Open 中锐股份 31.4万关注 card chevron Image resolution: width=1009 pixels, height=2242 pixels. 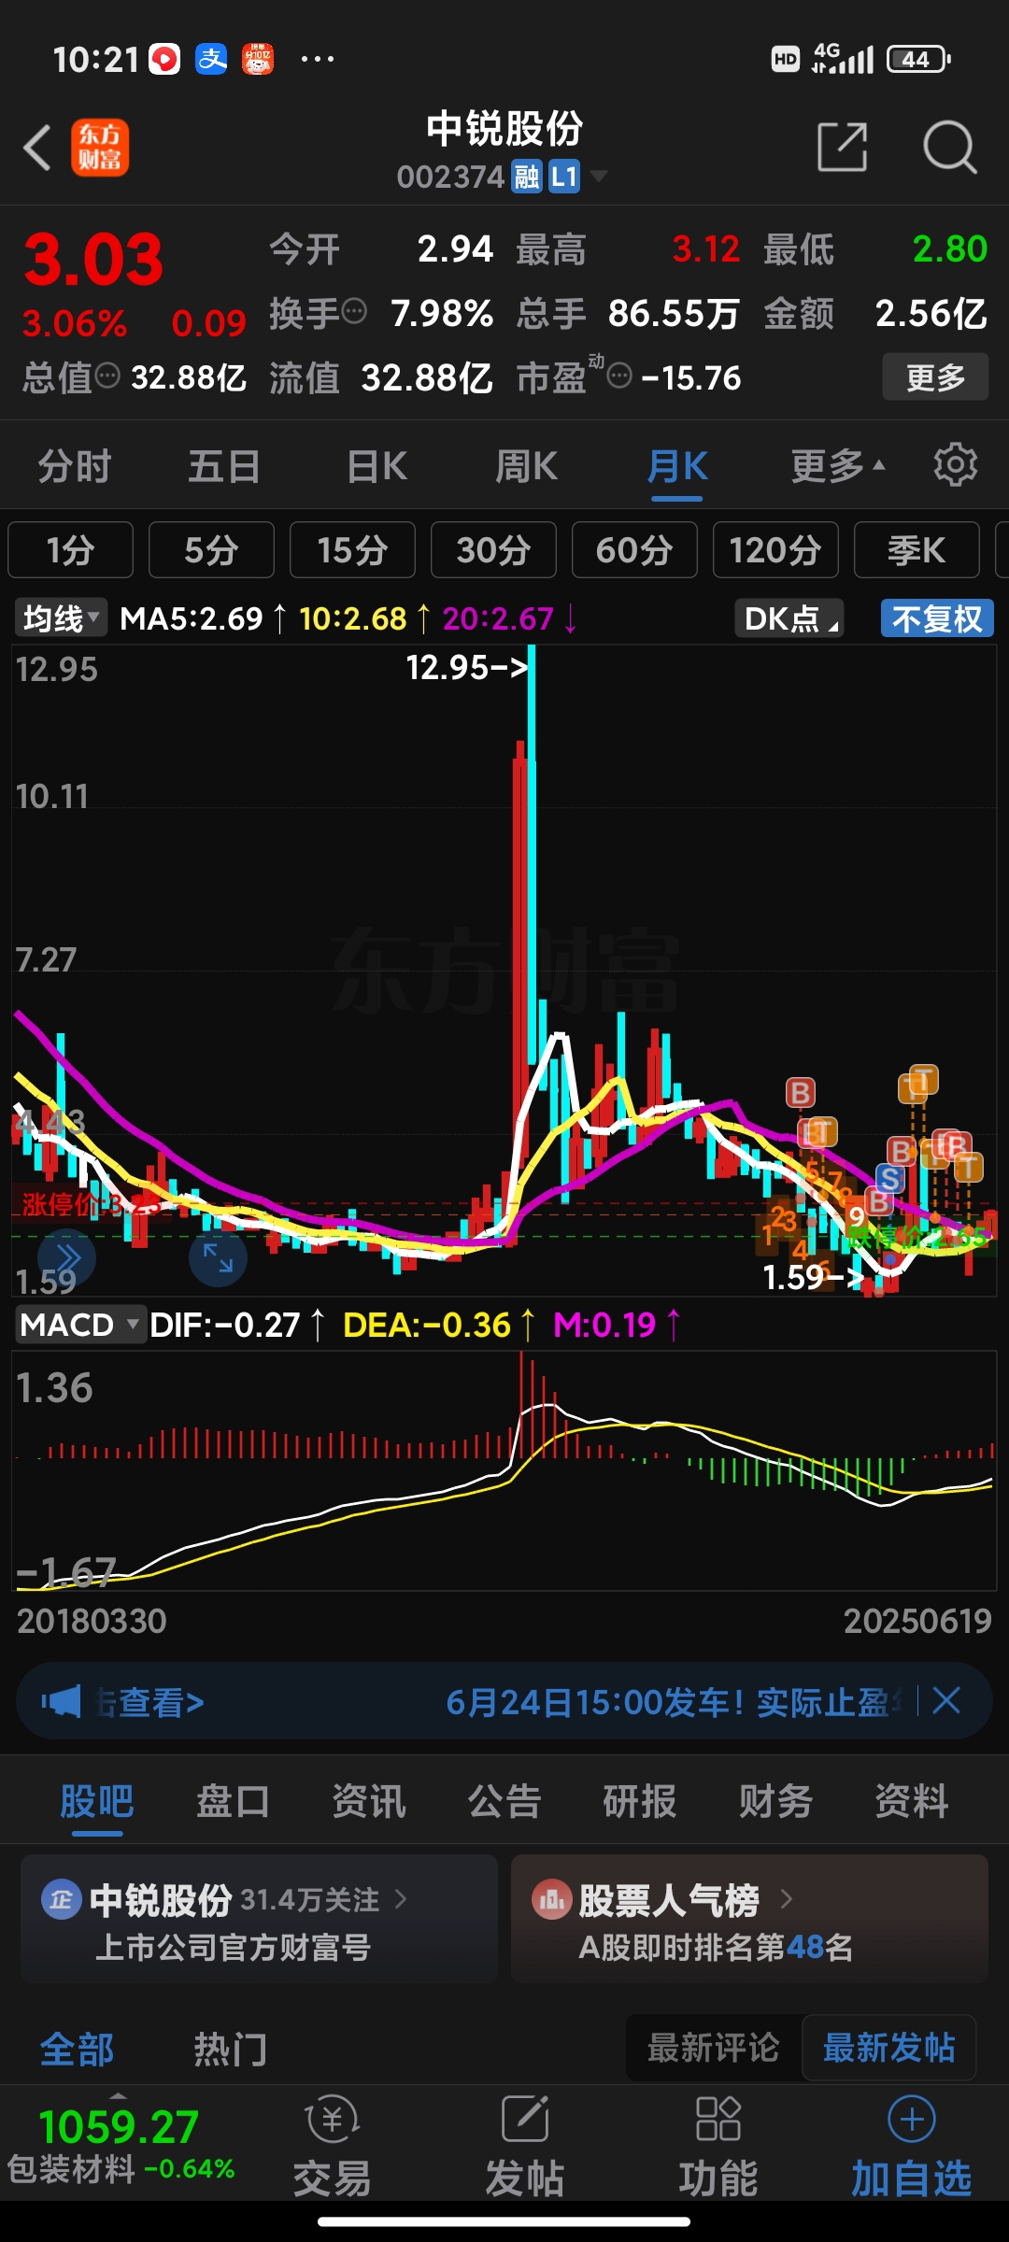pos(401,1898)
